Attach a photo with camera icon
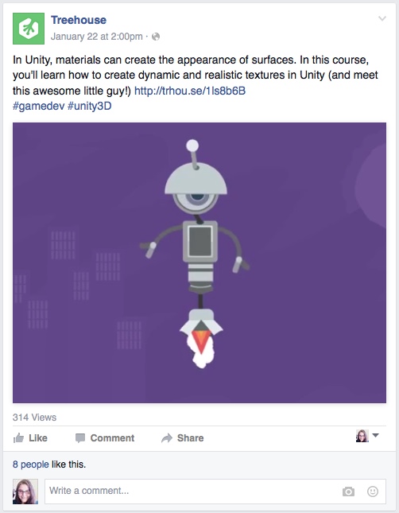This screenshot has height=513, width=399. coord(348,491)
